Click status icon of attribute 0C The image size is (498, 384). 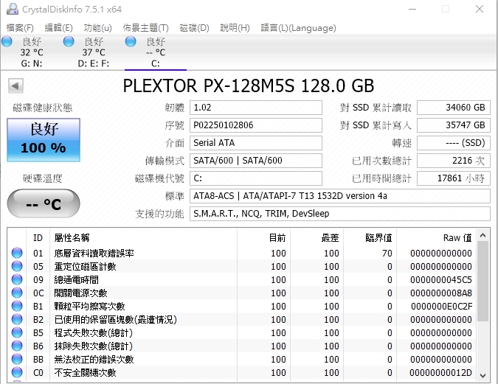[17, 293]
